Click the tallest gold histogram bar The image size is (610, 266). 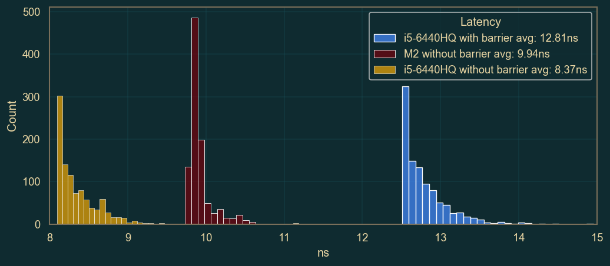(x=59, y=160)
